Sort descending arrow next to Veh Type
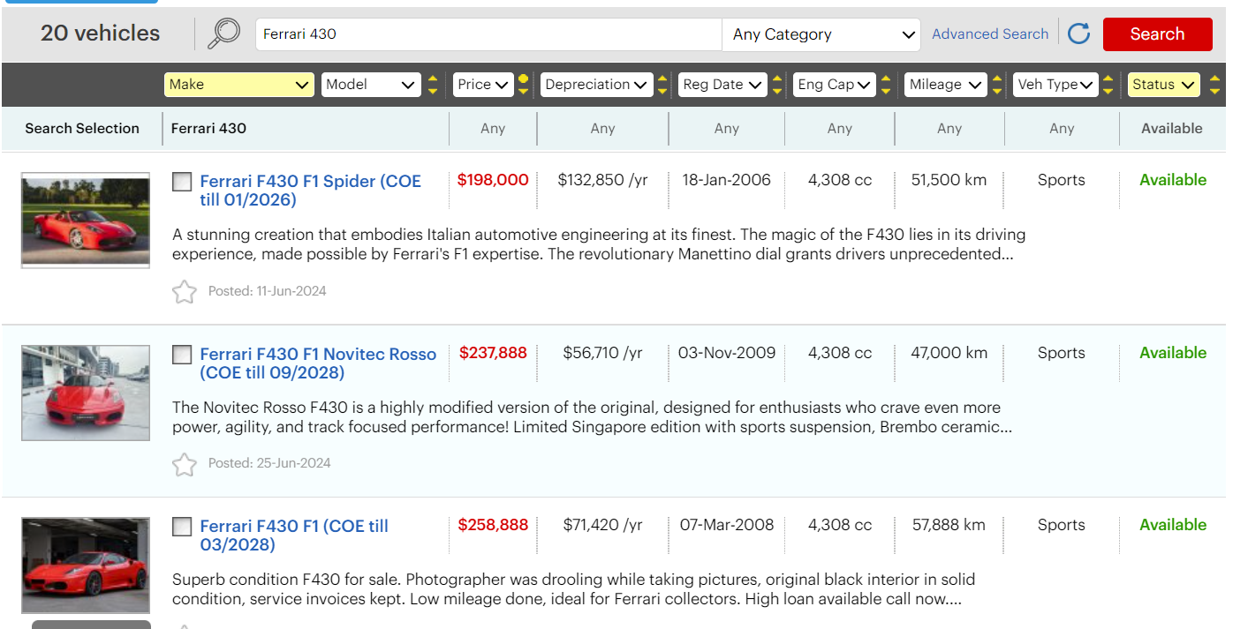 tap(1108, 91)
